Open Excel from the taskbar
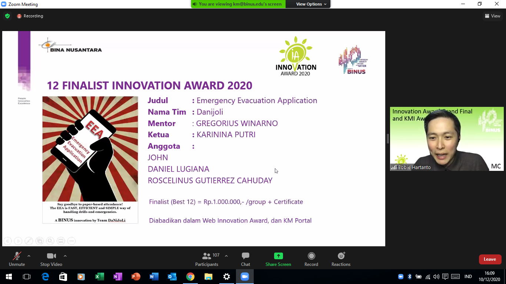The height and width of the screenshot is (284, 506). point(100,277)
